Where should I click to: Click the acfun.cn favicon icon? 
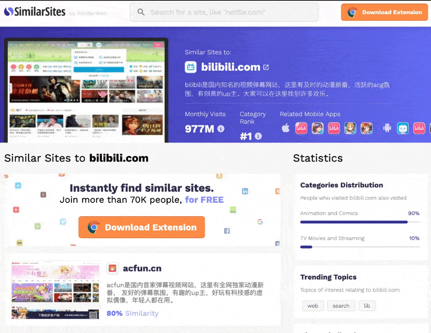click(112, 268)
